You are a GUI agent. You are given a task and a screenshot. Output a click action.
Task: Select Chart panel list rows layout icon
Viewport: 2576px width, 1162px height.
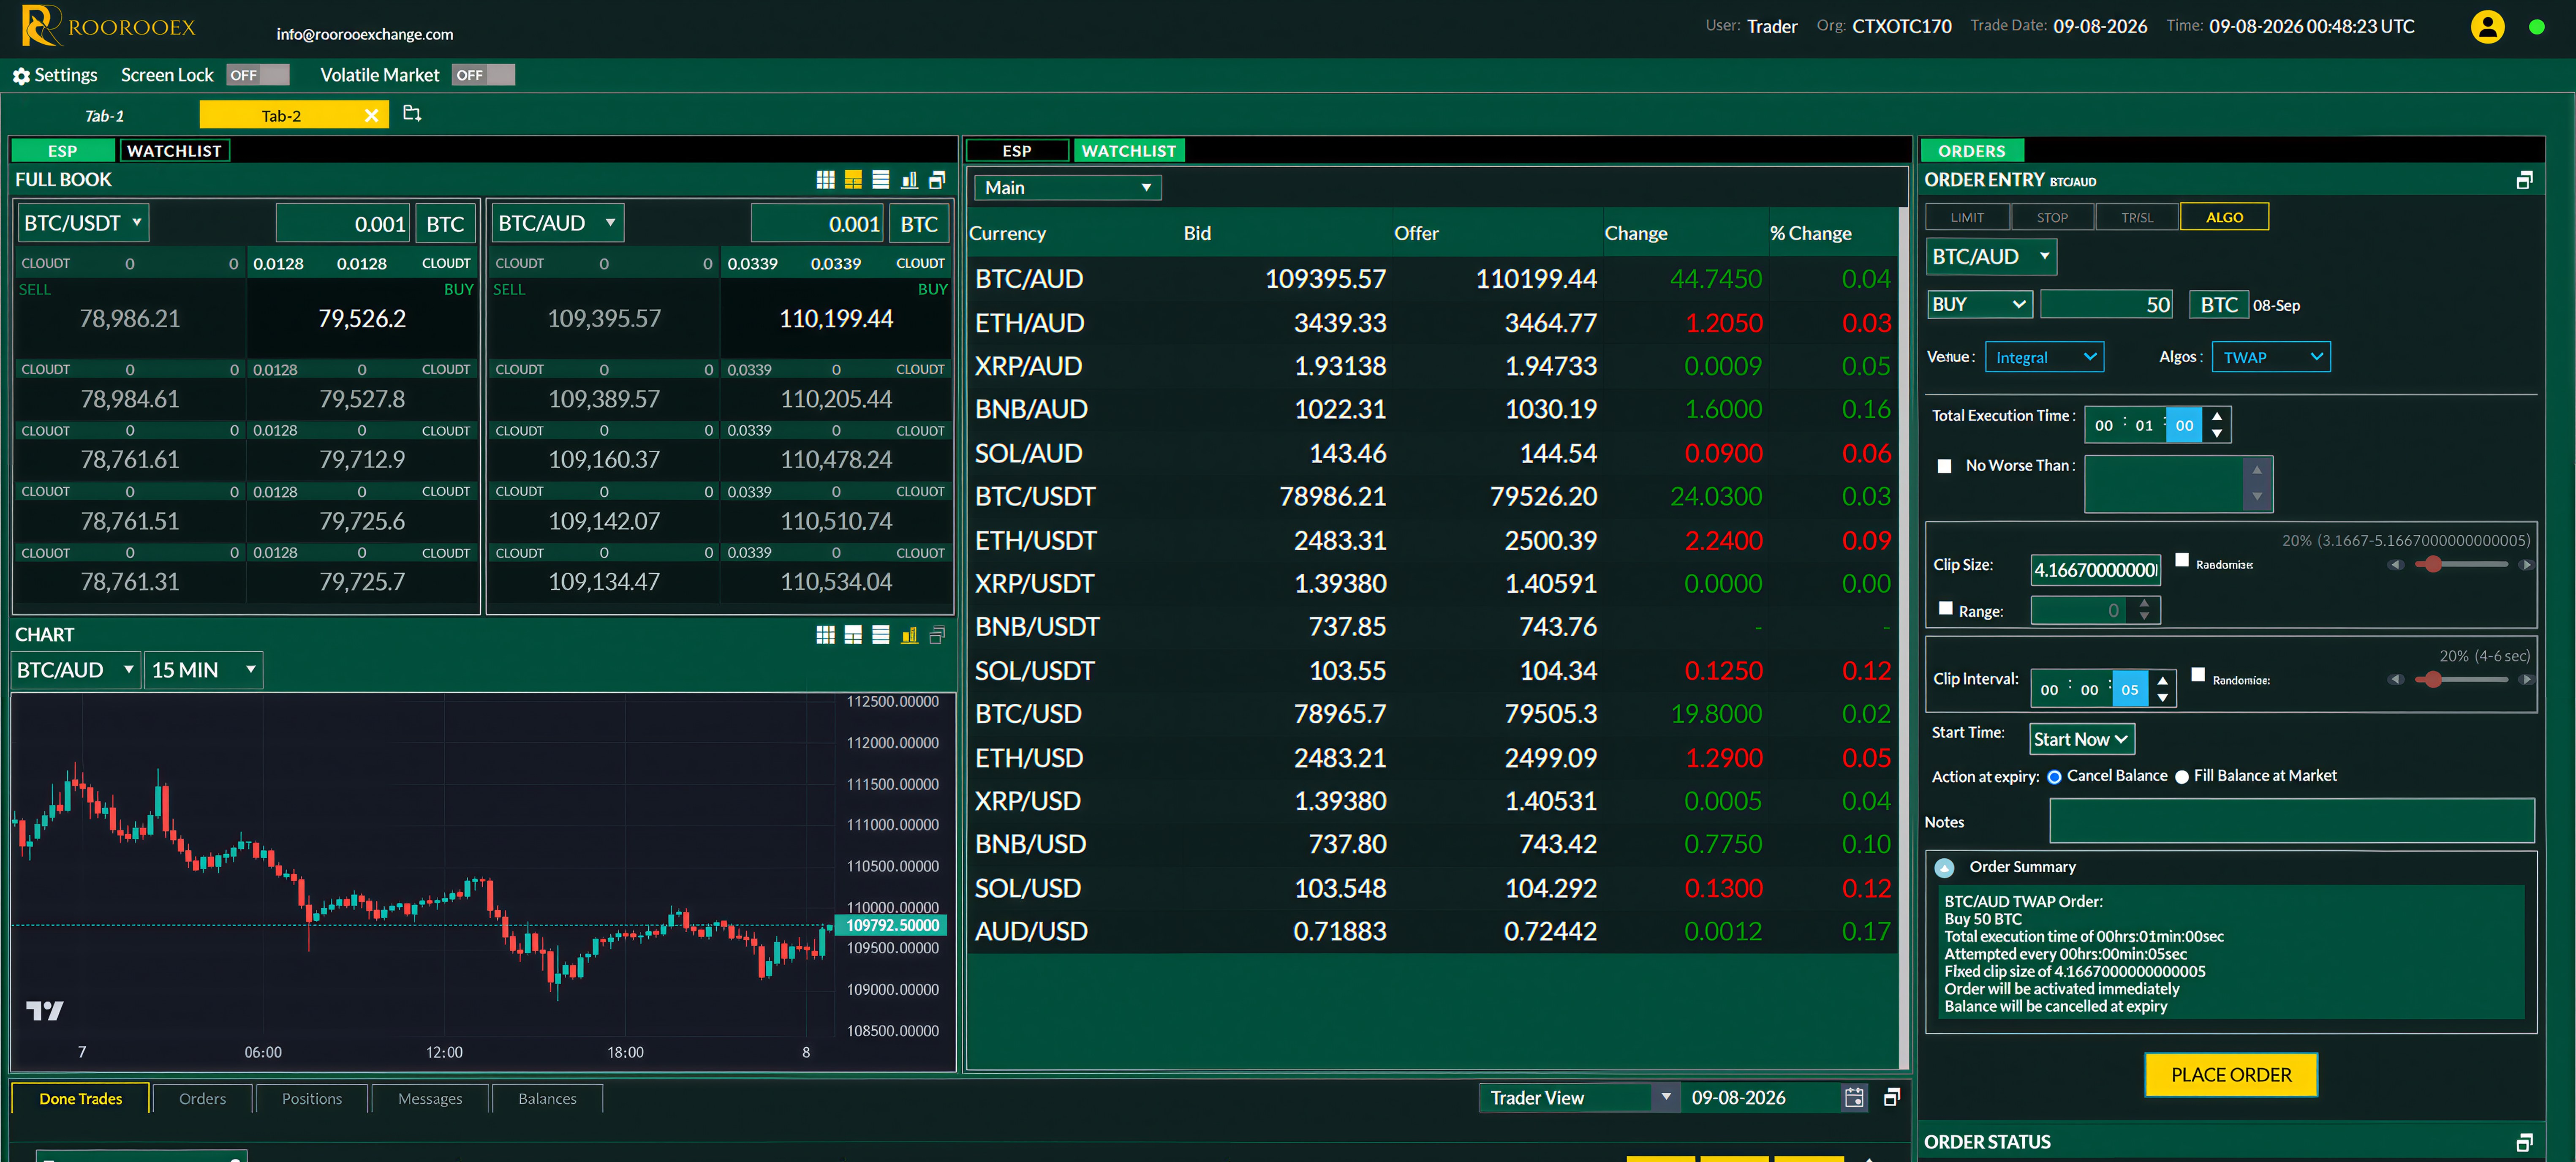point(881,635)
